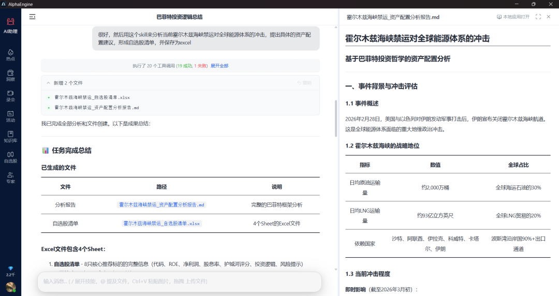Click the chat title 巴菲特投资逻辑总结
The image size is (559, 296).
point(179,17)
